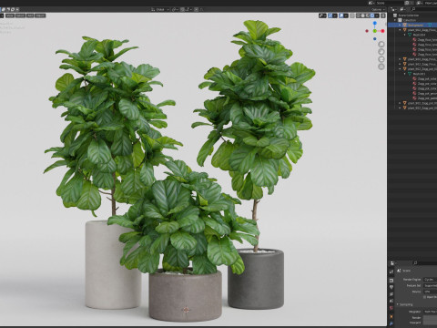This screenshot has width=437, height=328.
Task: Select Mesh.001 in the outliner
Action: 419,74
